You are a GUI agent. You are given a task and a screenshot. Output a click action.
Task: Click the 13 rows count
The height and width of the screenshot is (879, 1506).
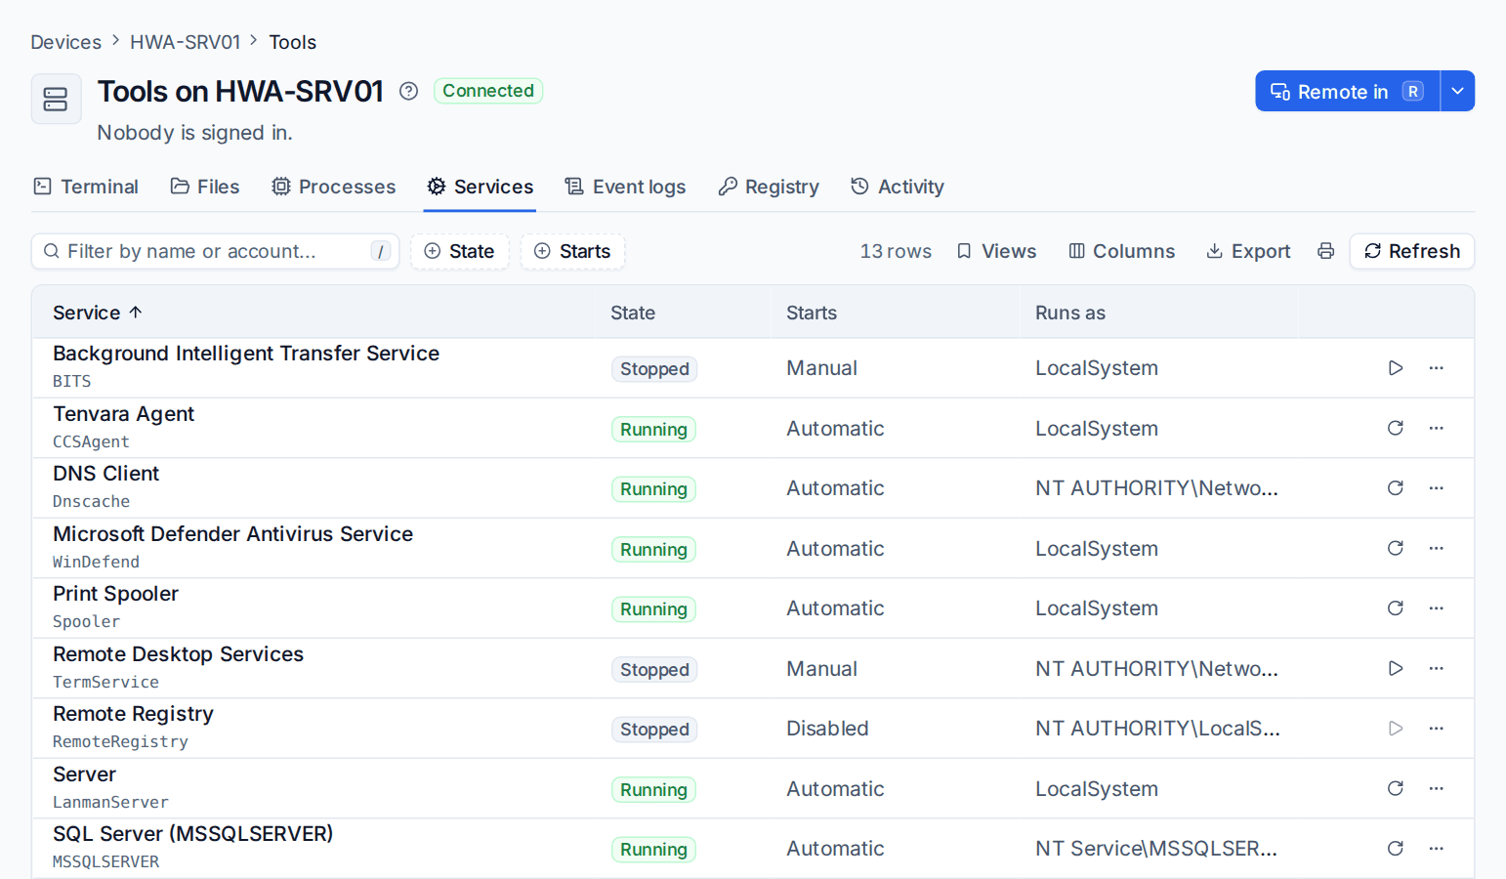896,251
